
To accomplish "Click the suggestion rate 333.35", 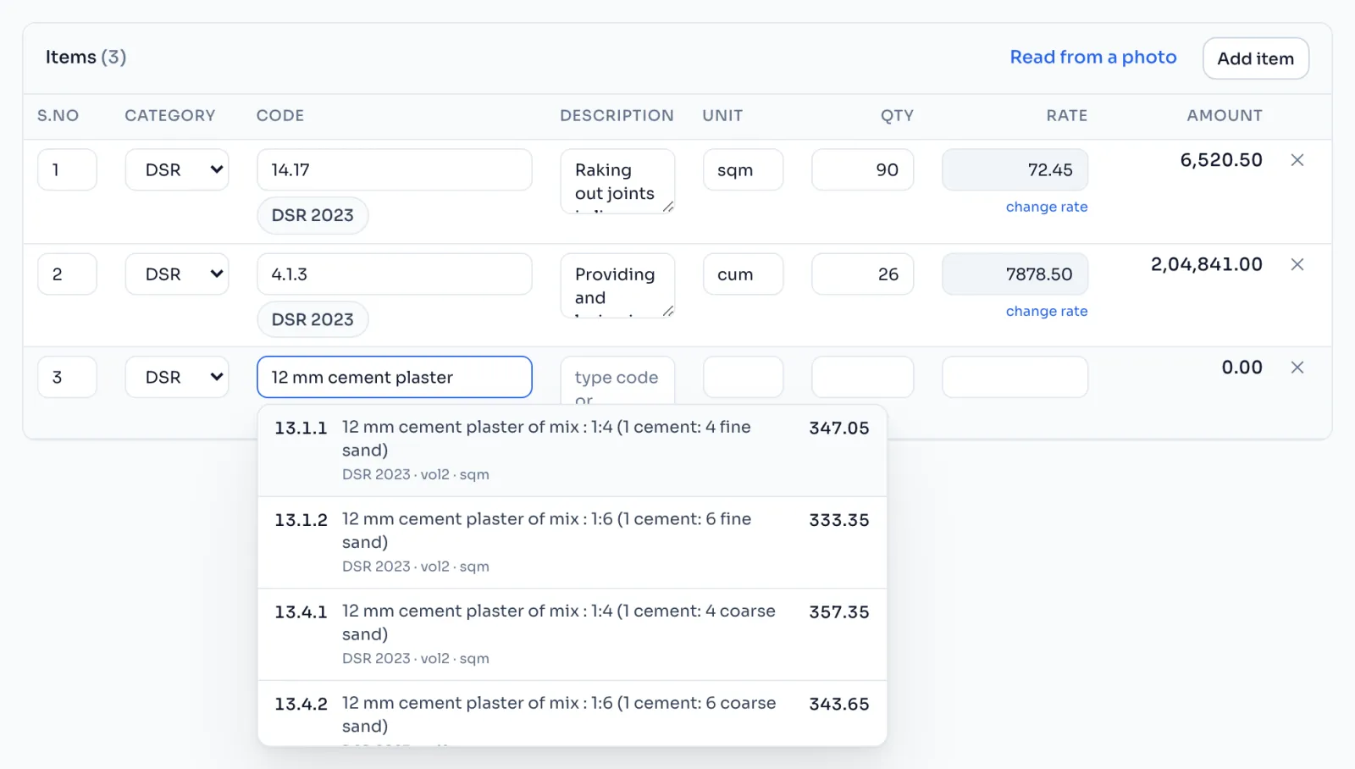I will [x=838, y=520].
